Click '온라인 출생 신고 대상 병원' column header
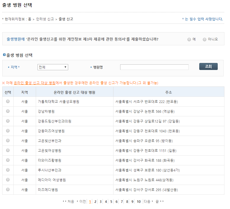 (75, 92)
